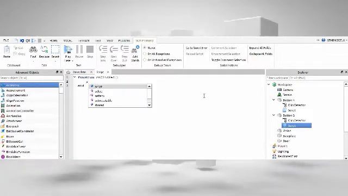Click the Paste clipboard icon
The width and height of the screenshot is (348, 196).
7,50
